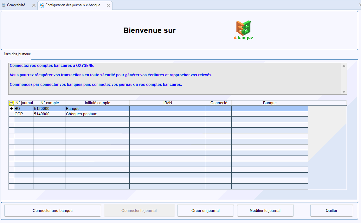361x223 pixels.
Task: Click account number 5140000
Action: pos(50,114)
